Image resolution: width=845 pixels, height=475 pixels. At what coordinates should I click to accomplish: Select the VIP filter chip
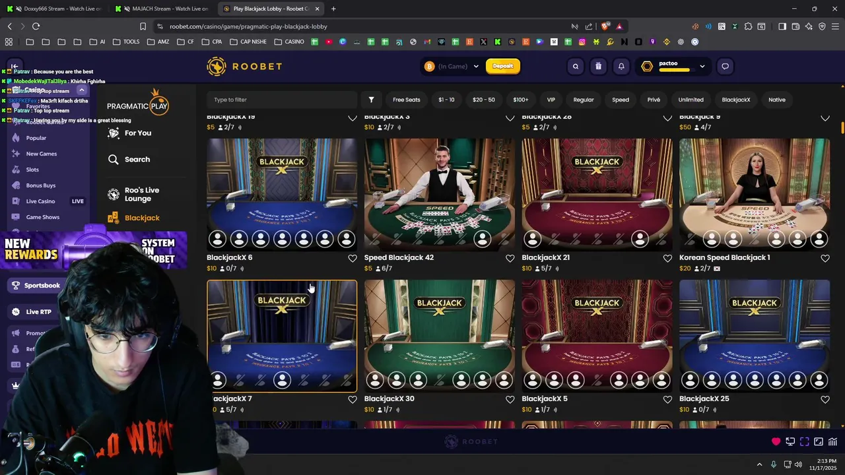point(551,100)
